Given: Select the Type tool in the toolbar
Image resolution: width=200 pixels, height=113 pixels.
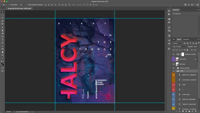Looking at the screenshot, I should point(2,40).
